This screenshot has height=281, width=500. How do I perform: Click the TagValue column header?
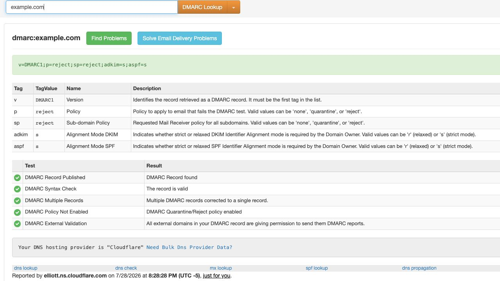(x=49, y=89)
